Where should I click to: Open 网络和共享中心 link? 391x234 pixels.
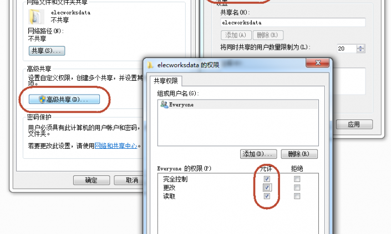tap(116, 145)
